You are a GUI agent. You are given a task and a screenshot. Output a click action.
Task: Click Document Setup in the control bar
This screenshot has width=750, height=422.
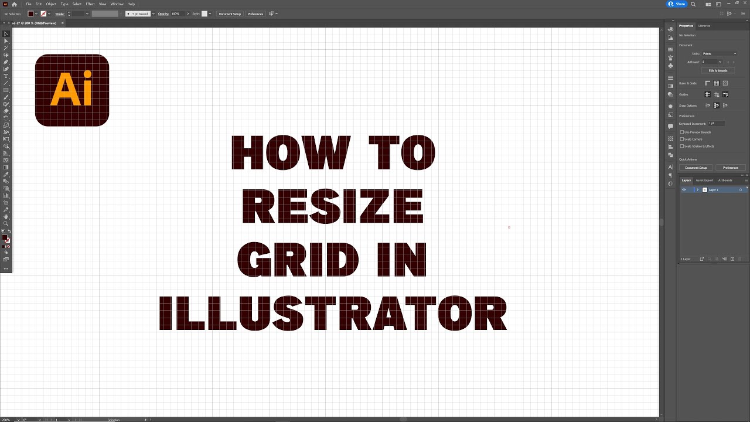(x=230, y=13)
